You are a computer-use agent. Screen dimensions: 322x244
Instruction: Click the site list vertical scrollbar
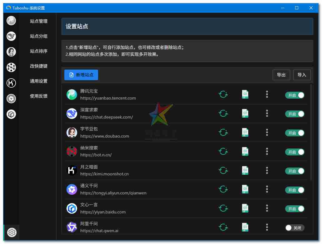pos(311,131)
